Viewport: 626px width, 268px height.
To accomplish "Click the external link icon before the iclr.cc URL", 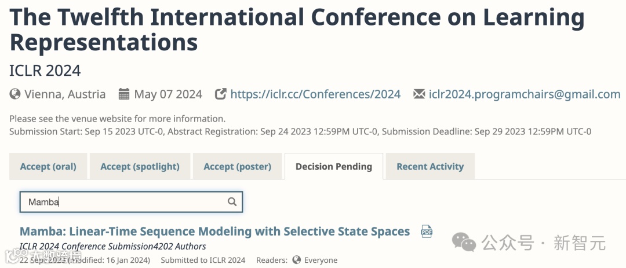I will click(220, 94).
